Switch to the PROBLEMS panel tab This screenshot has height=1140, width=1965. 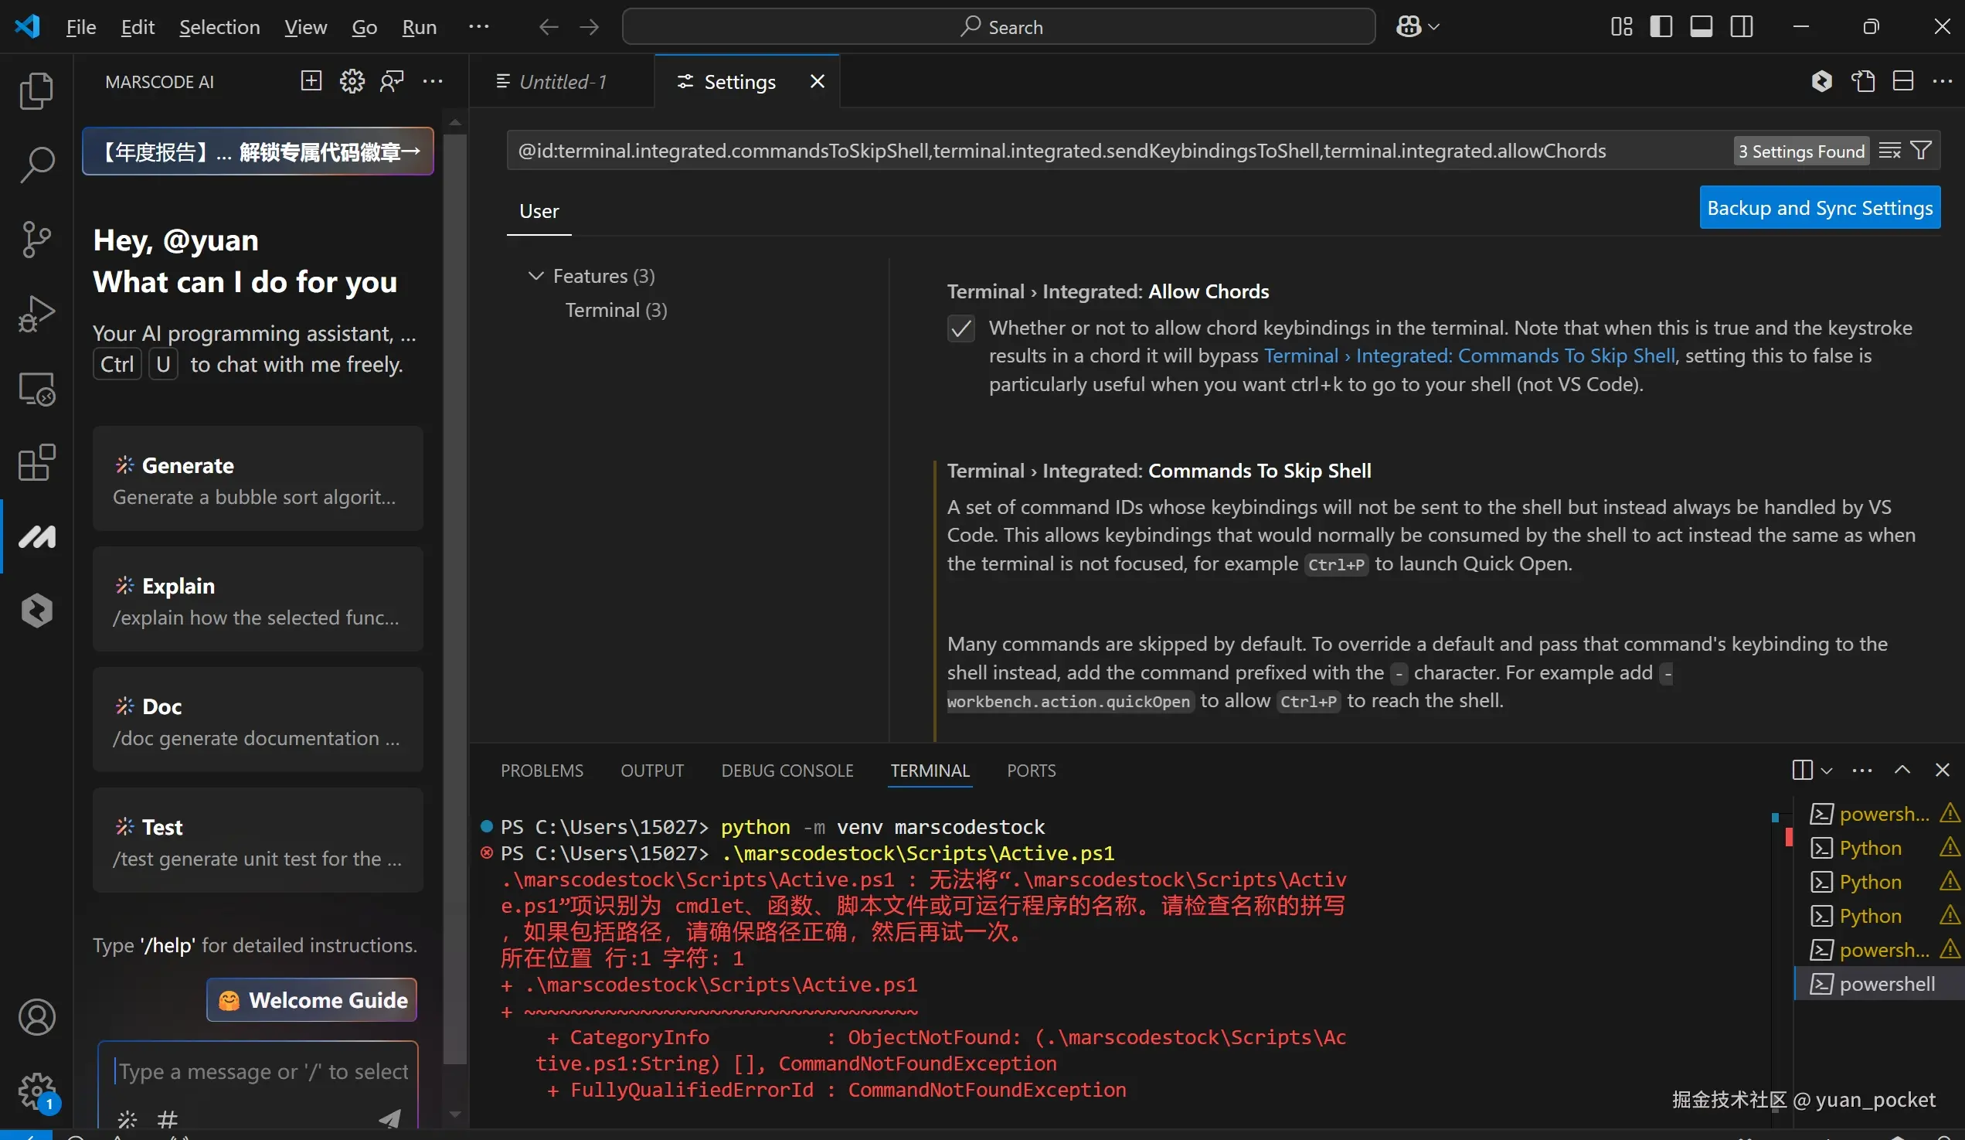(x=541, y=771)
